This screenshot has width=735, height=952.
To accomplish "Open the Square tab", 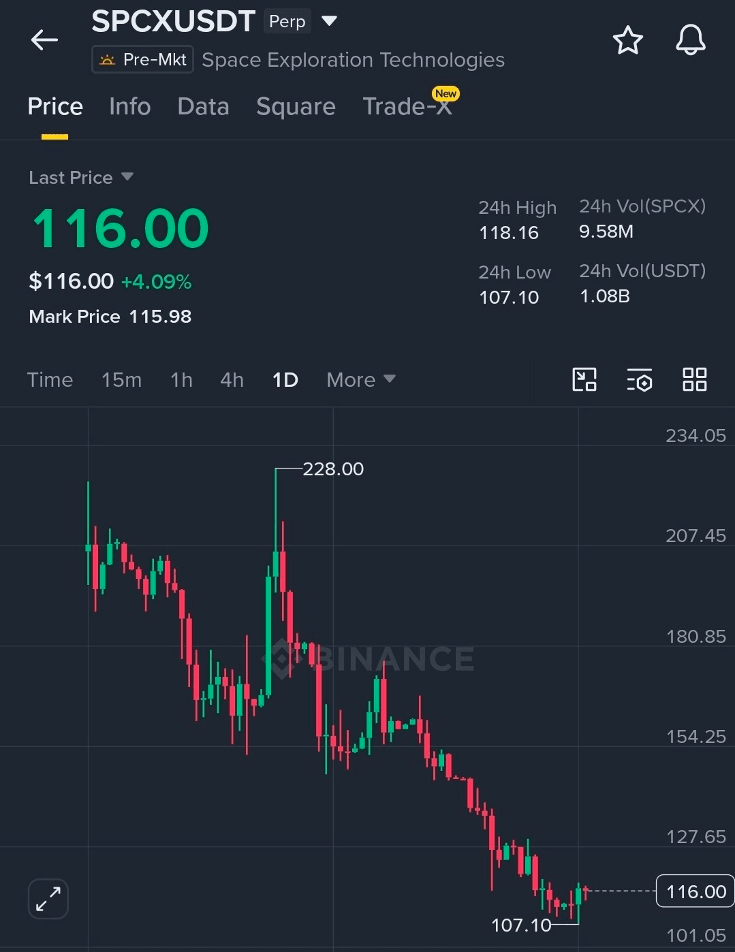I will pyautogui.click(x=296, y=107).
